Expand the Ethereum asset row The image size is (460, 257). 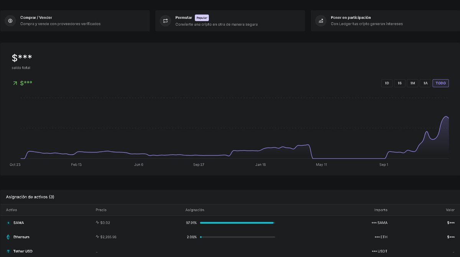pyautogui.click(x=230, y=237)
